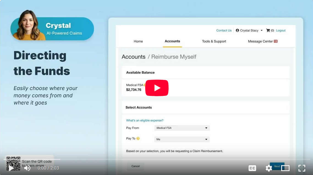Click the red YouTube play button
Viewport: 313px width, 175px height.
point(157,88)
